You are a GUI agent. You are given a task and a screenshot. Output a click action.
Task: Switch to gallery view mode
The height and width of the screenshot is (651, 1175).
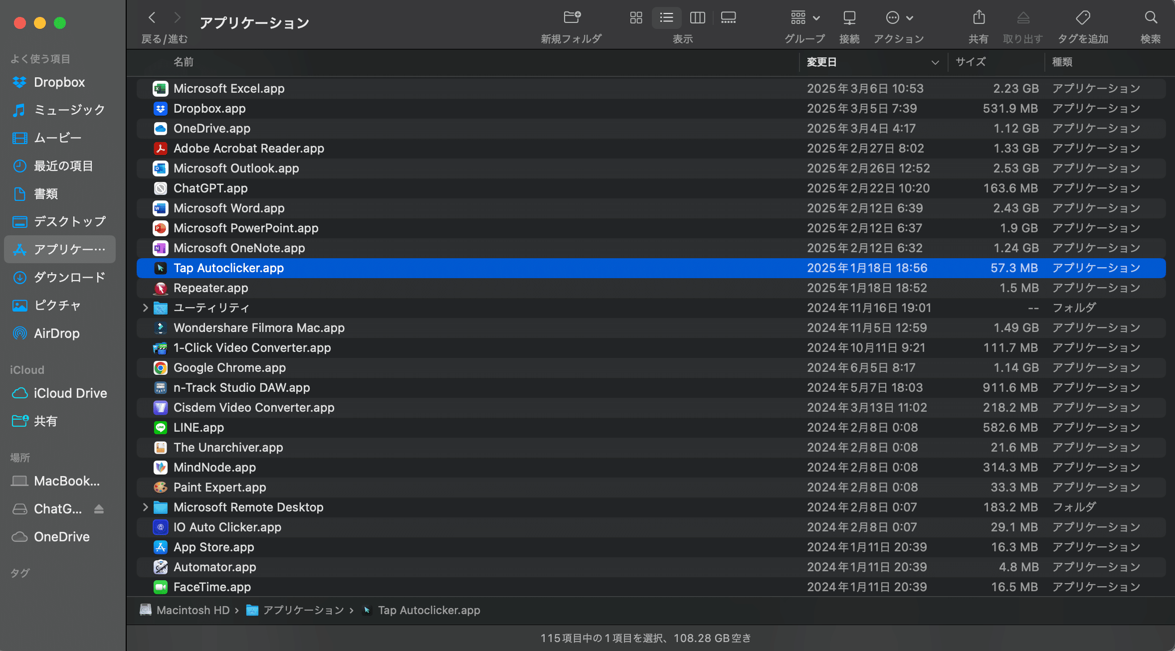click(728, 18)
